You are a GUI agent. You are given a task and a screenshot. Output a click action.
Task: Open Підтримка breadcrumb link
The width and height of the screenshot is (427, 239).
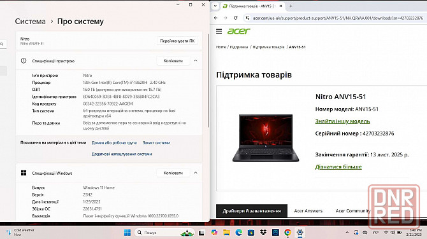pyautogui.click(x=239, y=47)
